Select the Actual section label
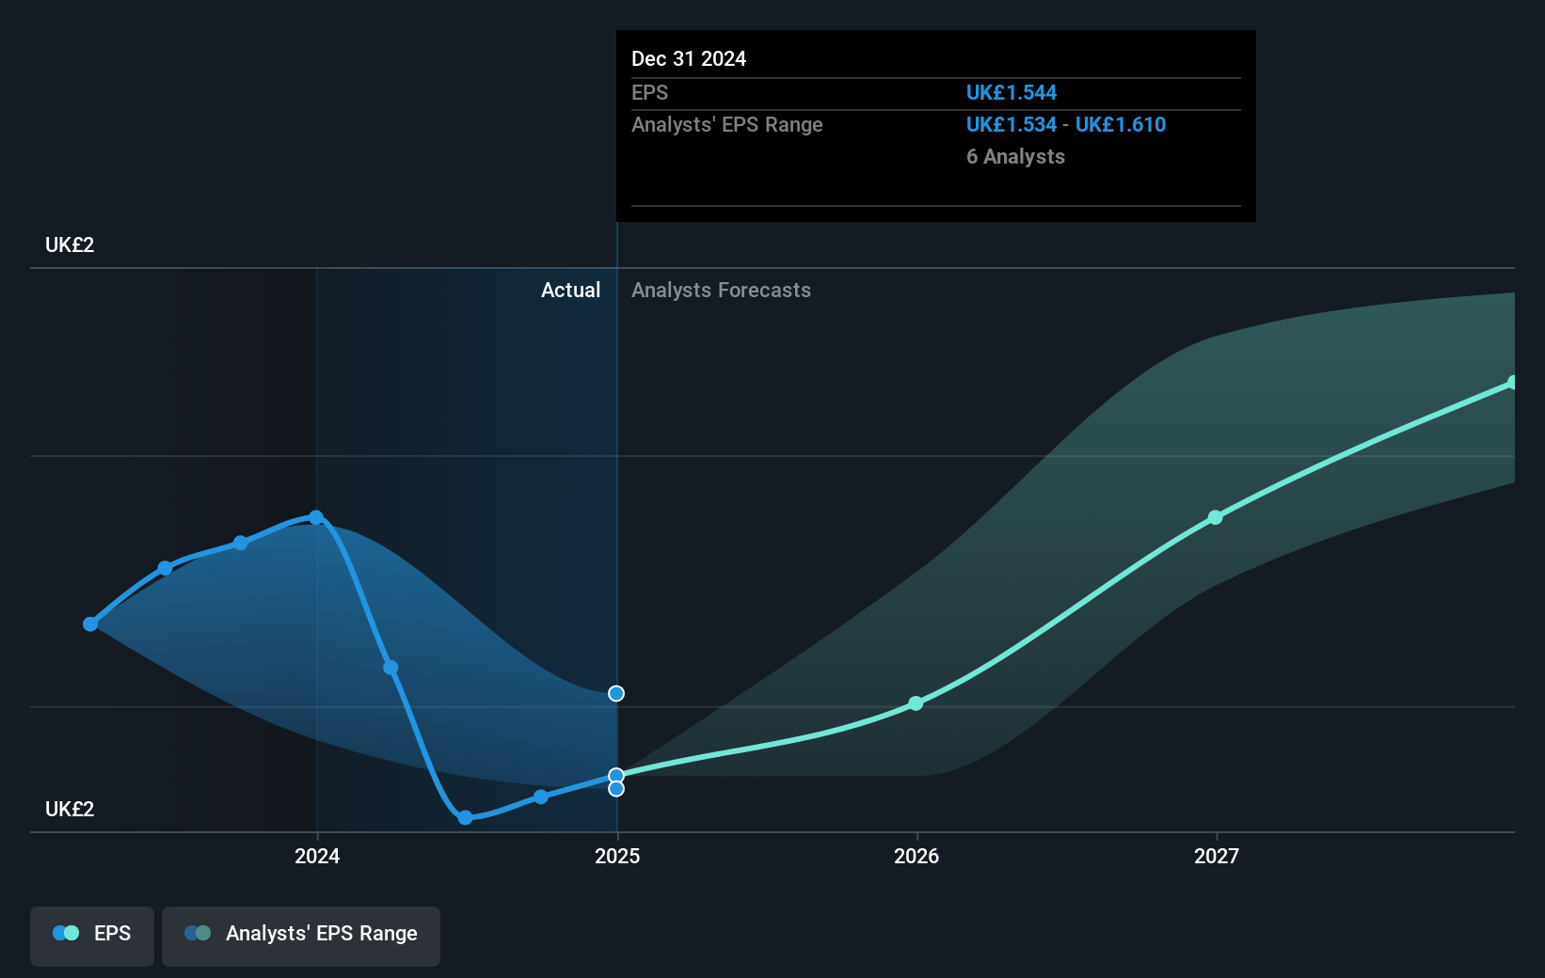Viewport: 1545px width, 978px height. [x=570, y=290]
